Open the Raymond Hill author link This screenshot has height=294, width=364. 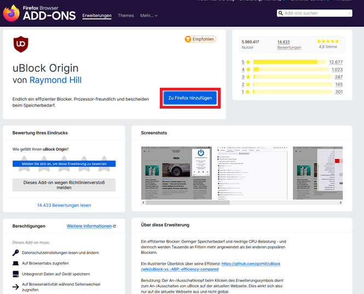point(55,80)
